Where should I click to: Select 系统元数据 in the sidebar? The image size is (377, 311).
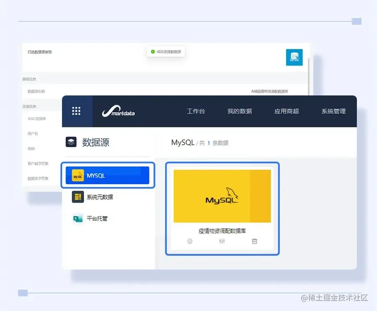pyautogui.click(x=100, y=197)
